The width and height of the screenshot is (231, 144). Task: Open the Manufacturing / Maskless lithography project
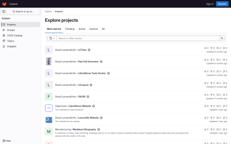pos(75,129)
